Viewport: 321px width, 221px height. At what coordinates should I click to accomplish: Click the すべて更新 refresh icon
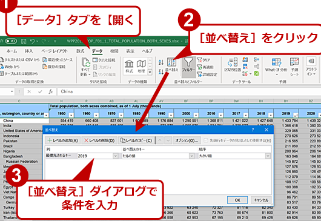coord(86,62)
